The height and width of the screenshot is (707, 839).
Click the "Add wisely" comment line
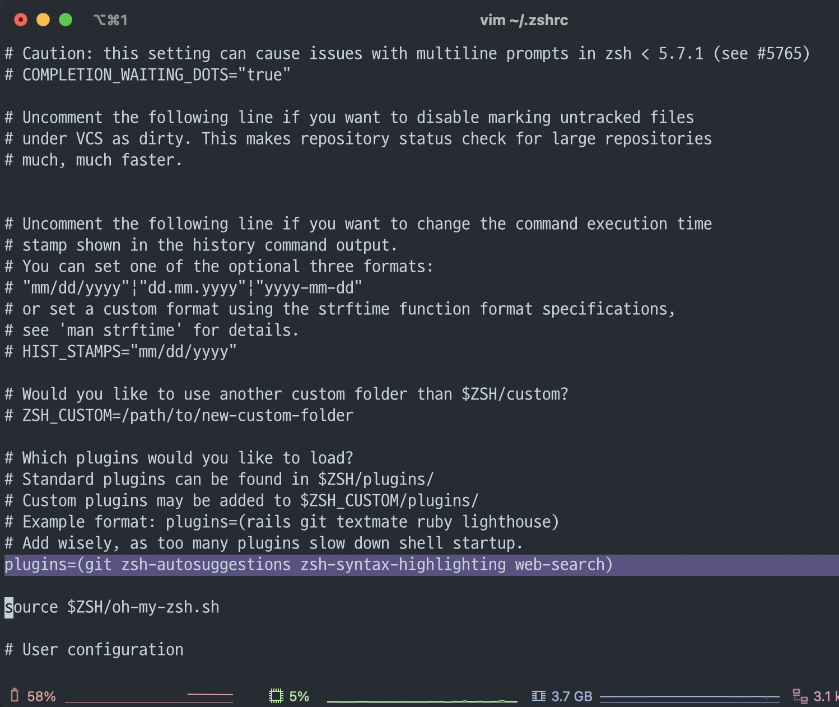click(264, 543)
